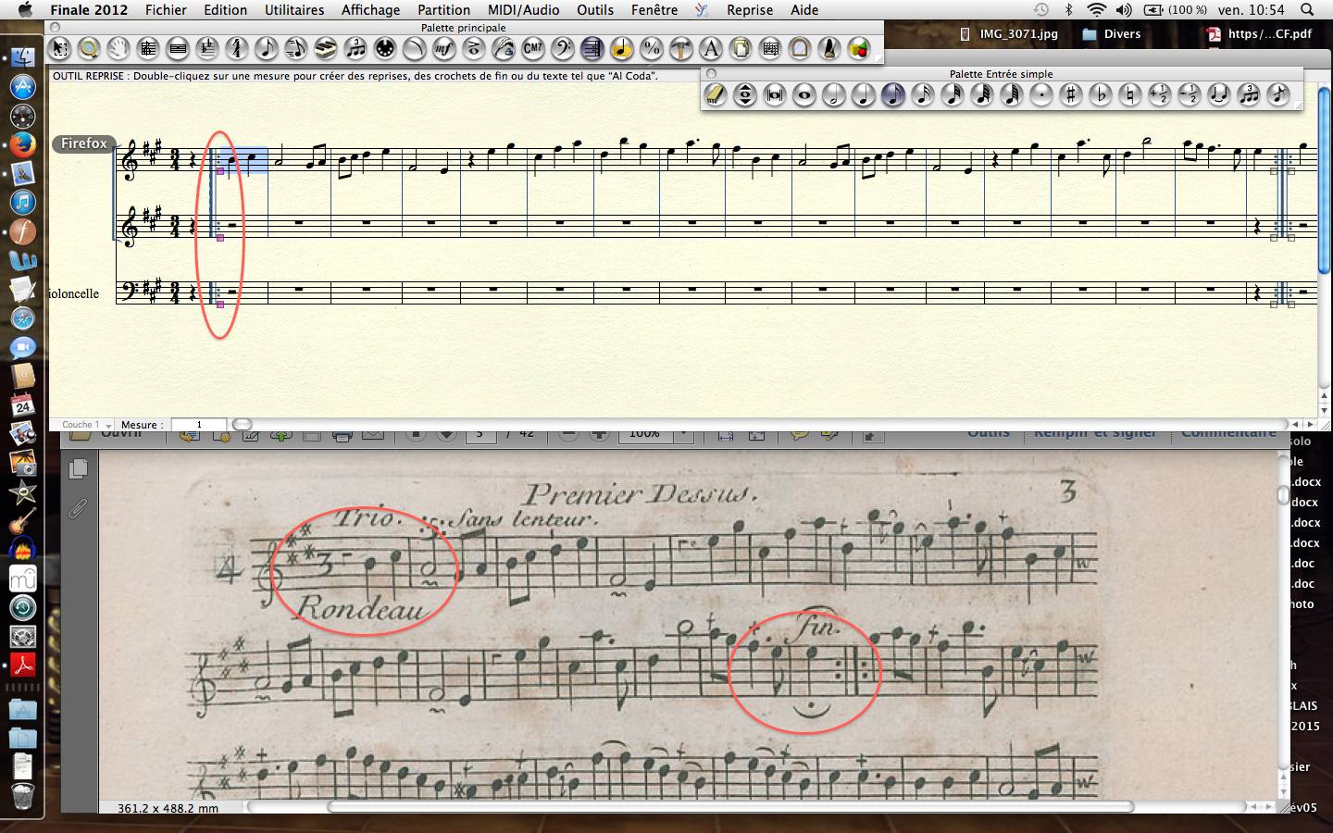The width and height of the screenshot is (1333, 833).
Task: Click the Outils button in PDF viewer
Action: pos(989,432)
